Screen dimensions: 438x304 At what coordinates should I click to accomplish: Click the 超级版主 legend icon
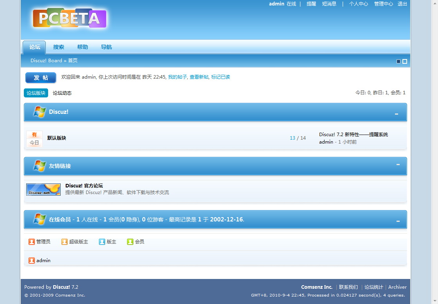point(65,242)
